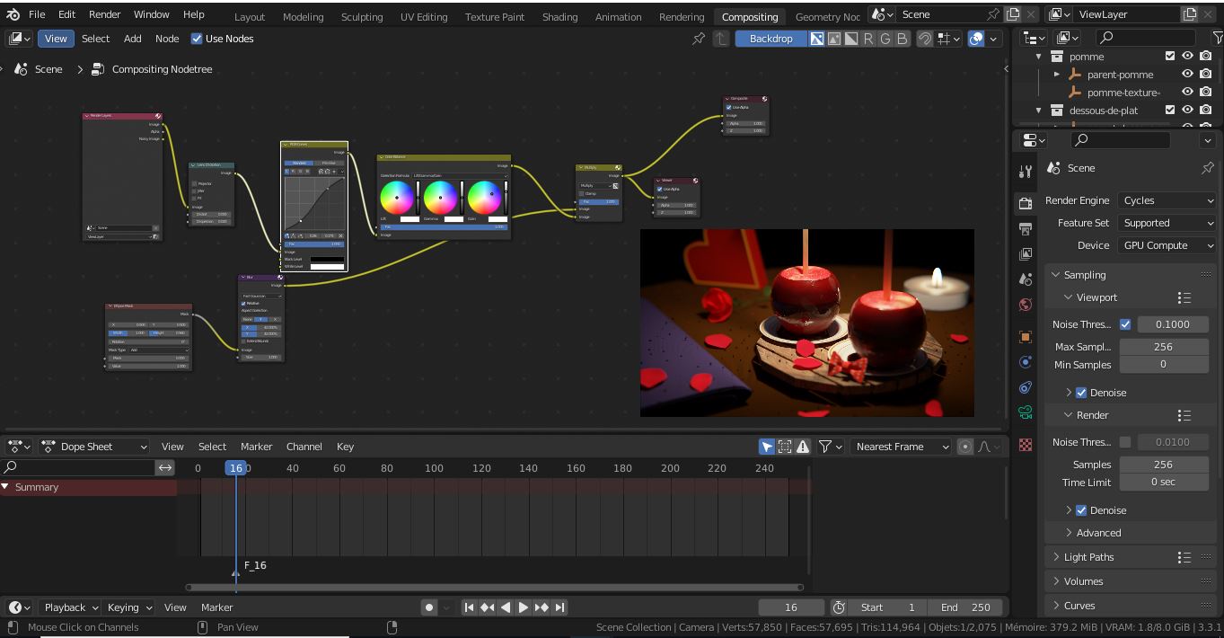Enable the Use Nodes checkbox
The height and width of the screenshot is (638, 1224).
pos(196,39)
